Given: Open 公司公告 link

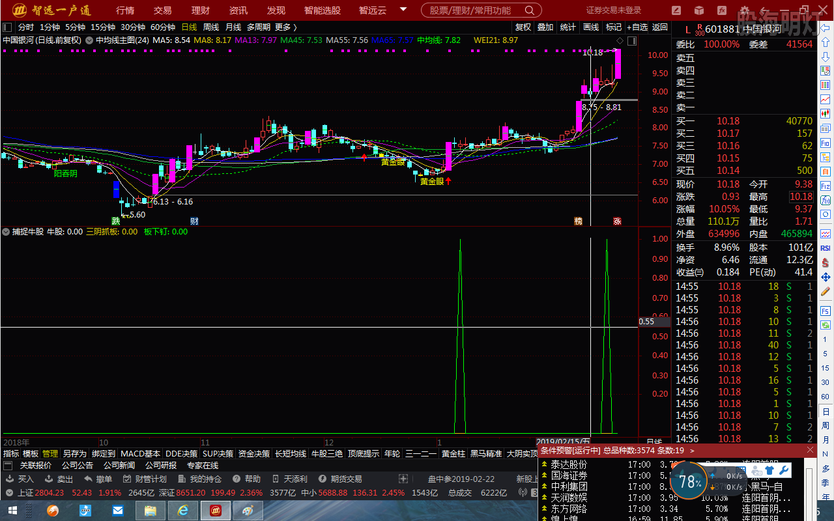Looking at the screenshot, I should pos(78,466).
